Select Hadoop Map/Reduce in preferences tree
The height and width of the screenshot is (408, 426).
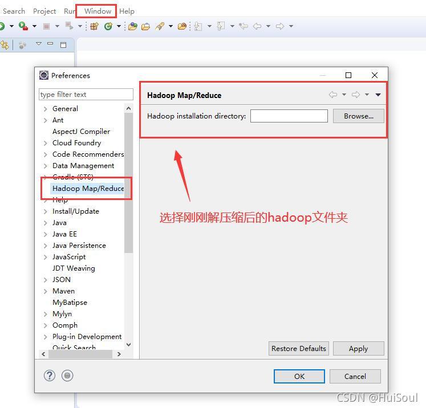tap(88, 189)
